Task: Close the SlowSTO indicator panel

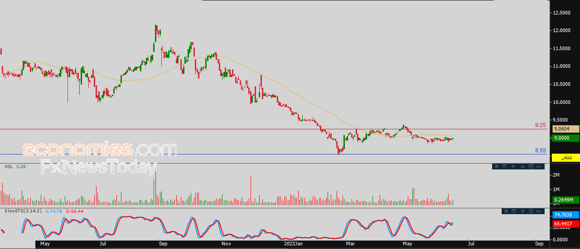Action: (506, 211)
